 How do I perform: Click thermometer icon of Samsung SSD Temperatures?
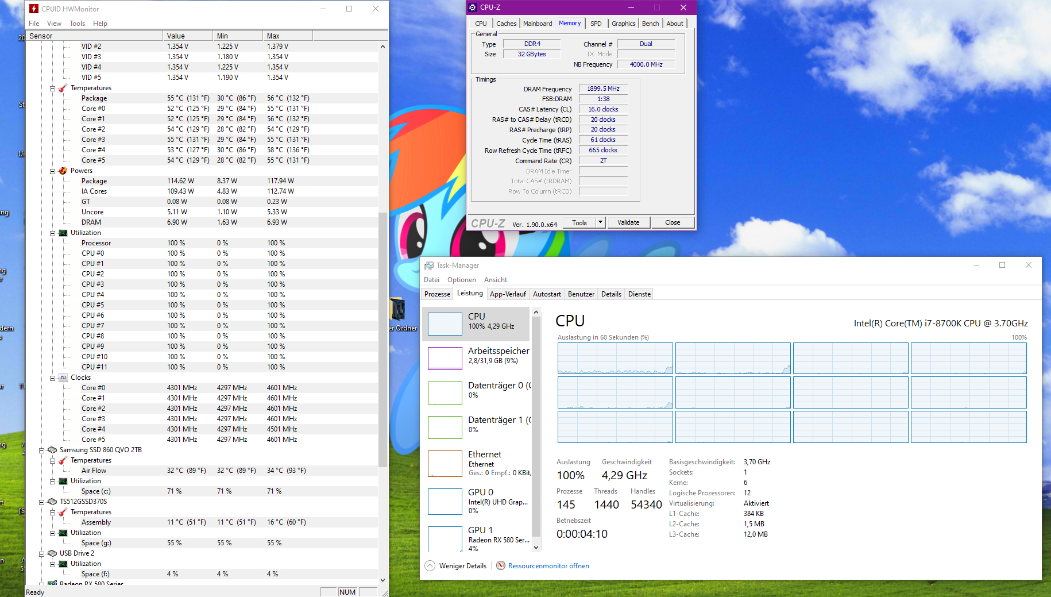pos(63,460)
